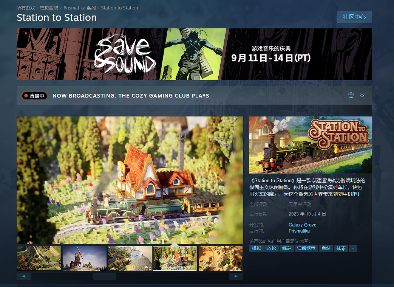
Task: Open Prismatika 系列 breadcrumb link
Action: [80, 8]
